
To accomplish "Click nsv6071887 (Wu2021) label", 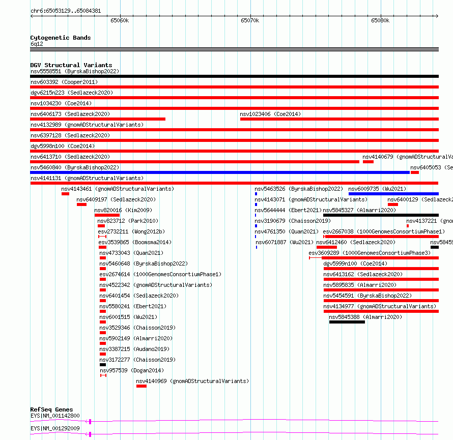I will coord(285,242).
